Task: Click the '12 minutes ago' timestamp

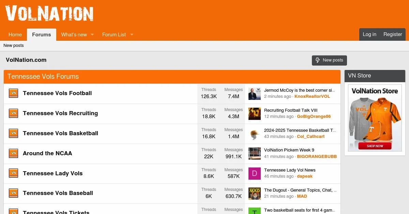Action: (279, 117)
